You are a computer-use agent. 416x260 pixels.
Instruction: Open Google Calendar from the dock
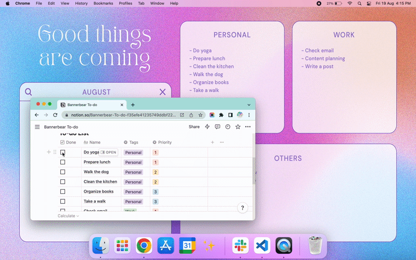pos(187,245)
